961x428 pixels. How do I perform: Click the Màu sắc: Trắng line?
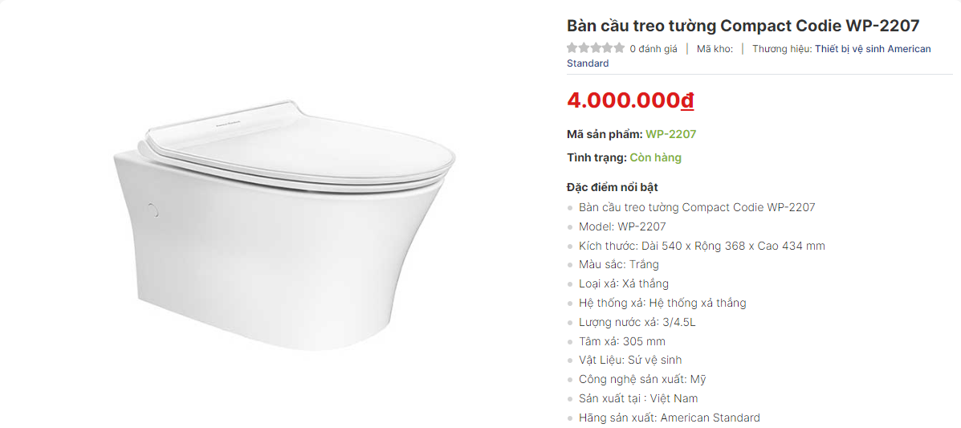[x=610, y=265]
